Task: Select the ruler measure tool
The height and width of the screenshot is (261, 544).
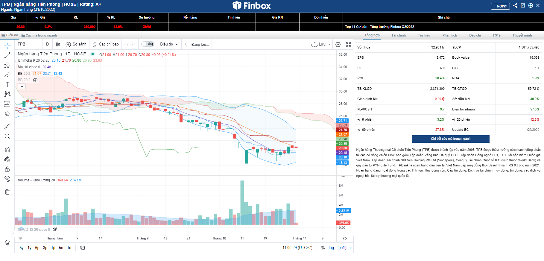Action: tap(7, 127)
